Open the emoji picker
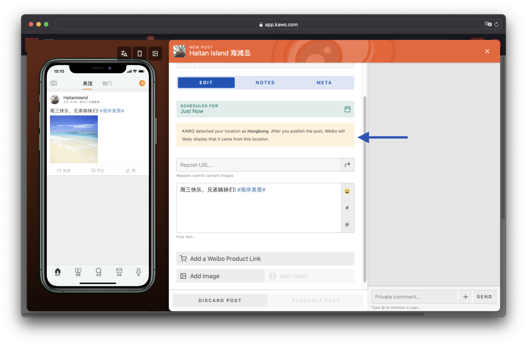Viewport: 527px width, 345px height. click(x=347, y=191)
